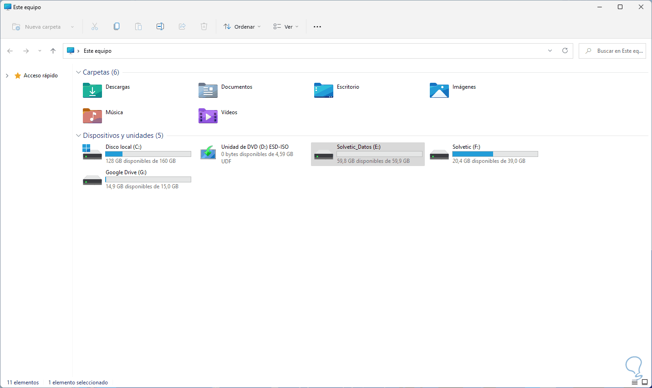Select Acceso rápido in navigation pane
Viewport: 652px width, 388px height.
click(x=41, y=76)
